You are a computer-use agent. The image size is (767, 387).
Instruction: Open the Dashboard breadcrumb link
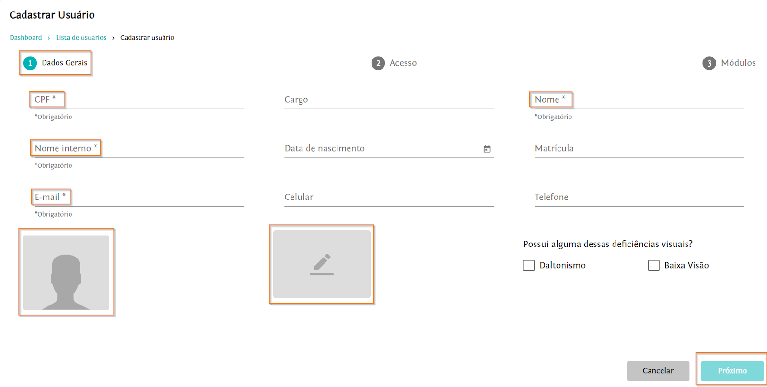tap(26, 38)
